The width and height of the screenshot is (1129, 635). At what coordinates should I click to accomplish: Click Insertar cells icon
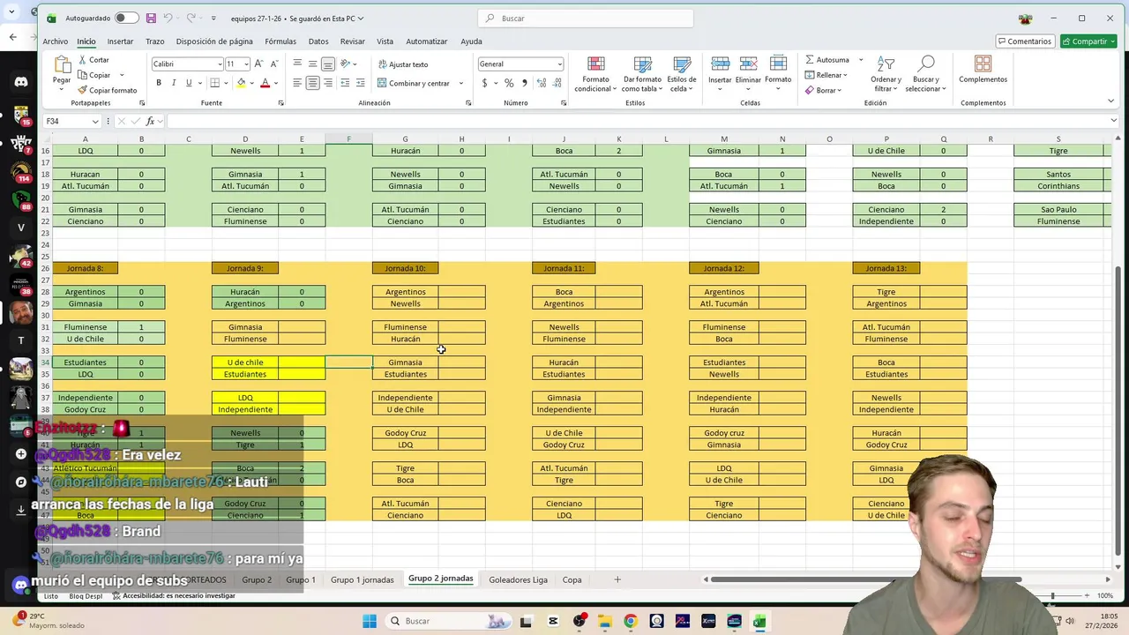click(720, 63)
